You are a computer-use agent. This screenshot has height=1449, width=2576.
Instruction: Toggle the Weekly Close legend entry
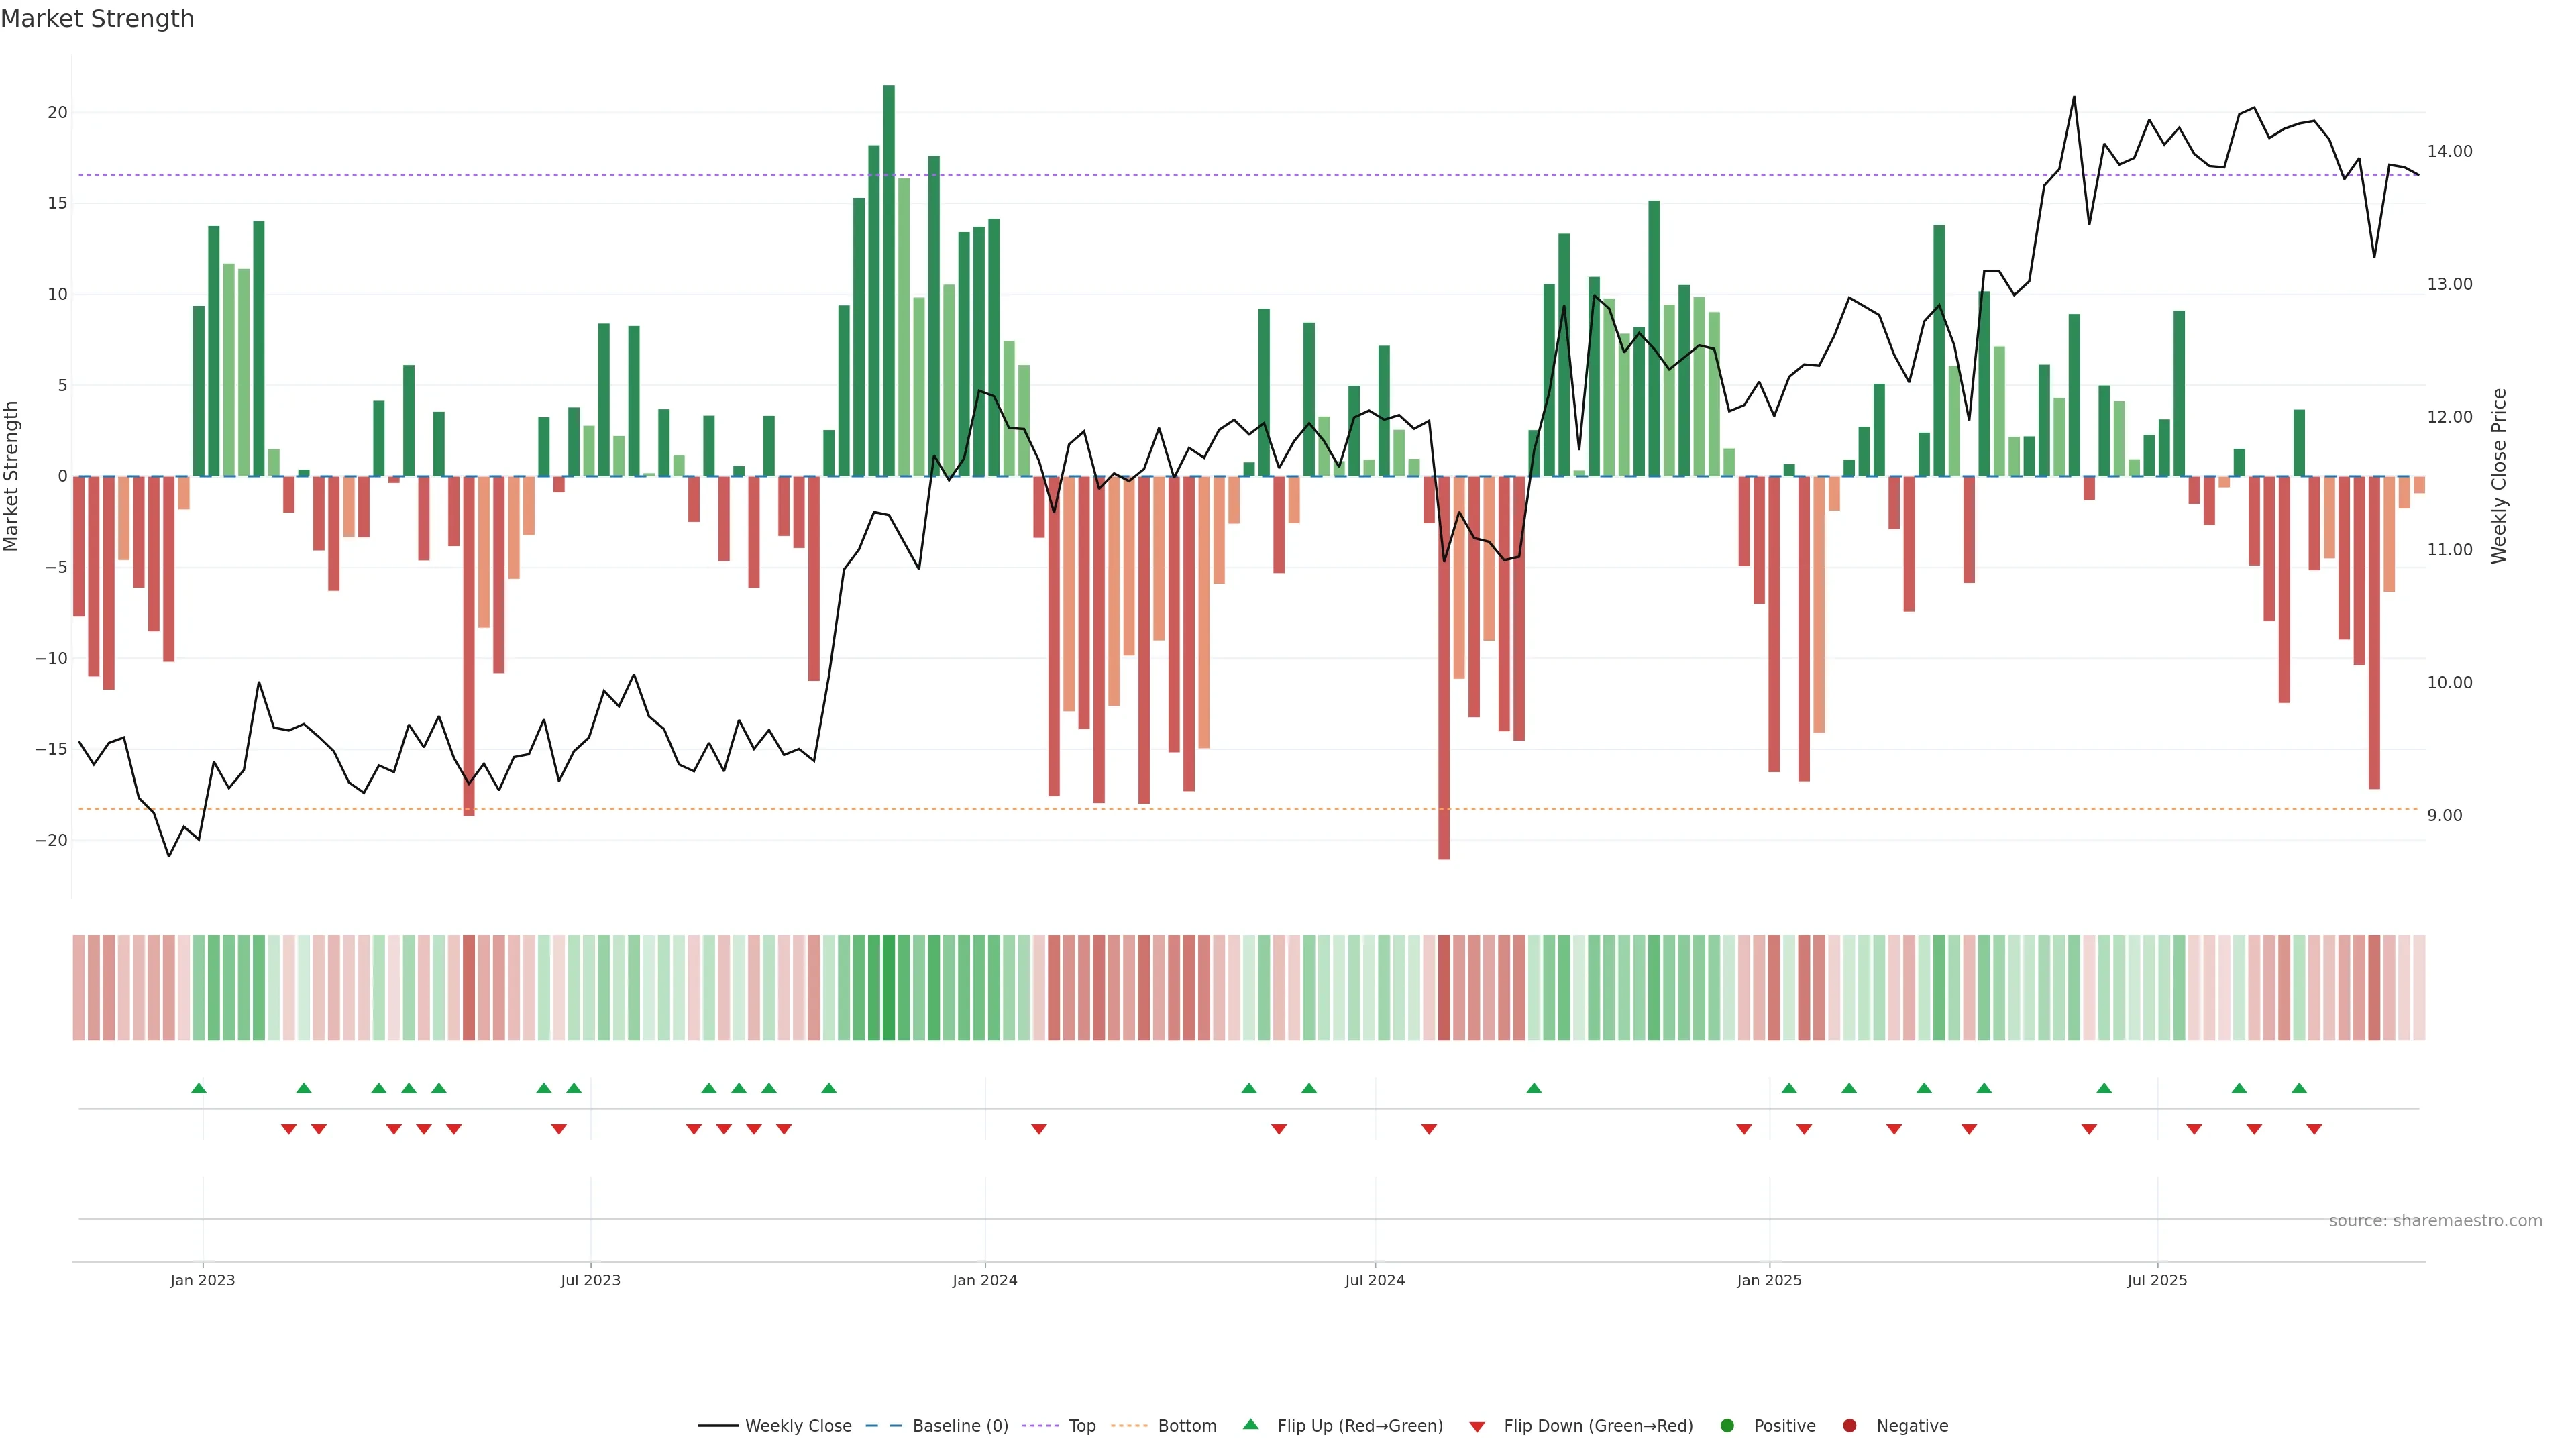pyautogui.click(x=797, y=1426)
